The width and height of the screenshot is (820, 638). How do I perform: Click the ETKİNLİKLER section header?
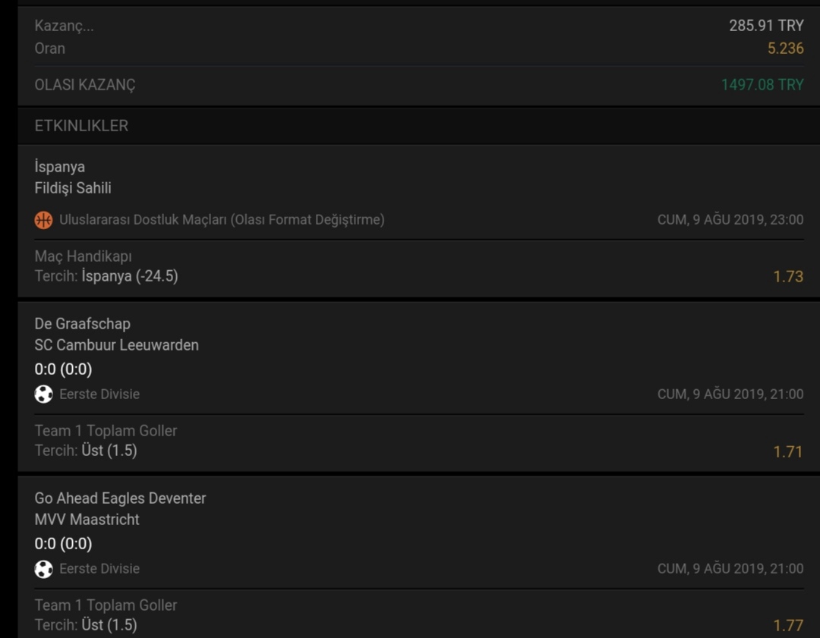pyautogui.click(x=81, y=126)
